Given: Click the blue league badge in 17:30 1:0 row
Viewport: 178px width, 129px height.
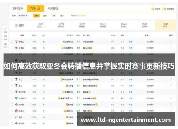Looking at the screenshot, I should point(16,92).
